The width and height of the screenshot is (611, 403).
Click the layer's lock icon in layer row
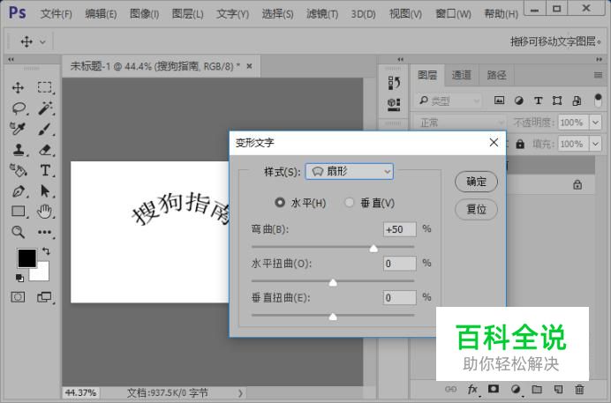(577, 185)
